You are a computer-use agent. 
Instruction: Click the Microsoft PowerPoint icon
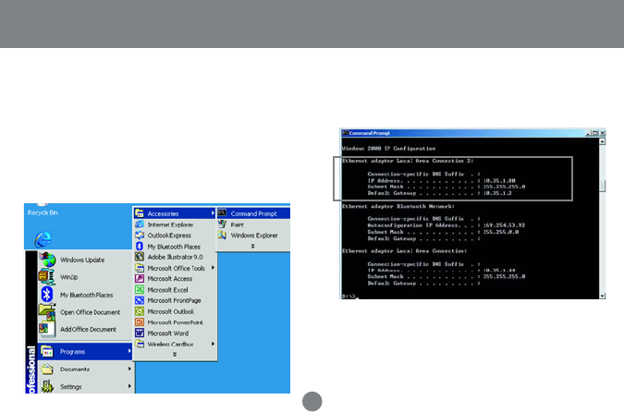coord(140,322)
